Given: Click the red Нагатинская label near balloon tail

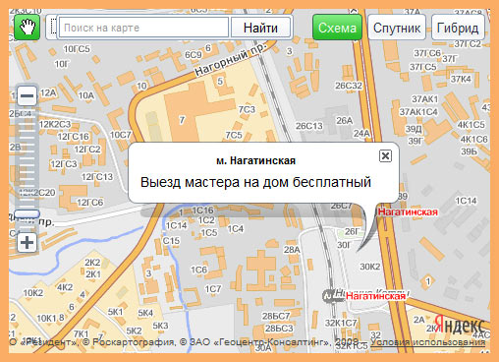Looking at the screenshot, I should click(408, 212).
